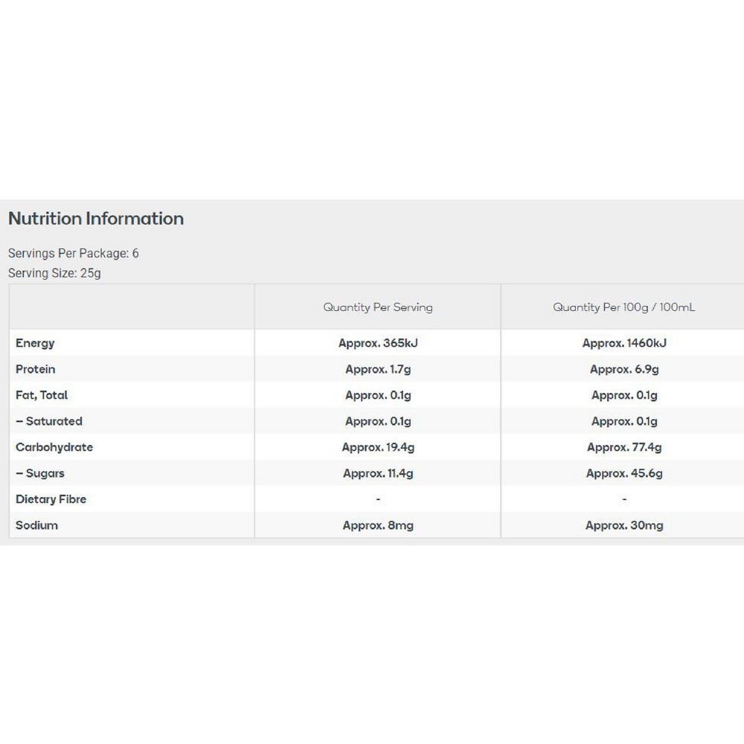
Task: Select the Quantity Per Serving column header
Action: (378, 307)
